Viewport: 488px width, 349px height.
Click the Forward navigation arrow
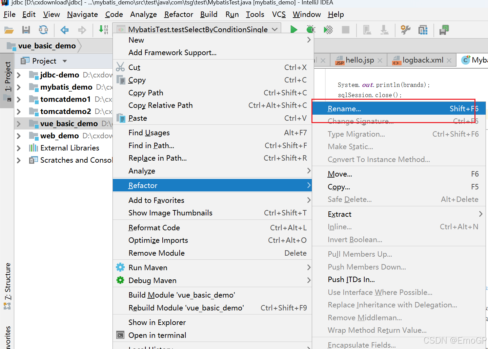[x=82, y=30]
